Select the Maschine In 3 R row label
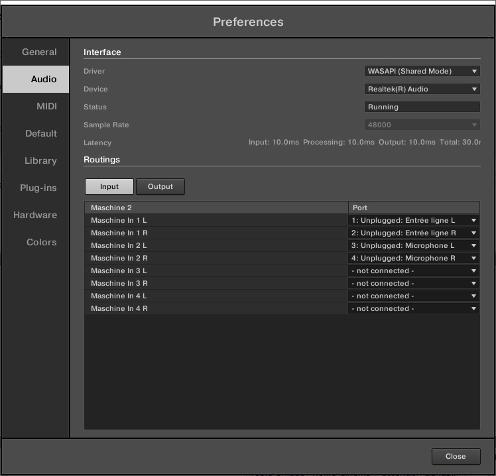 pyautogui.click(x=119, y=284)
